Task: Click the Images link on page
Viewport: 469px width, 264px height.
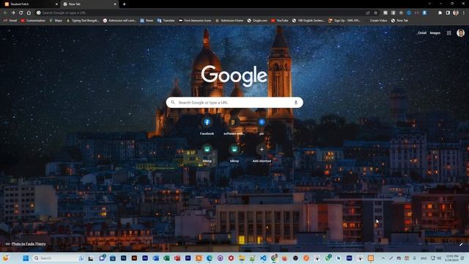Action: (435, 33)
